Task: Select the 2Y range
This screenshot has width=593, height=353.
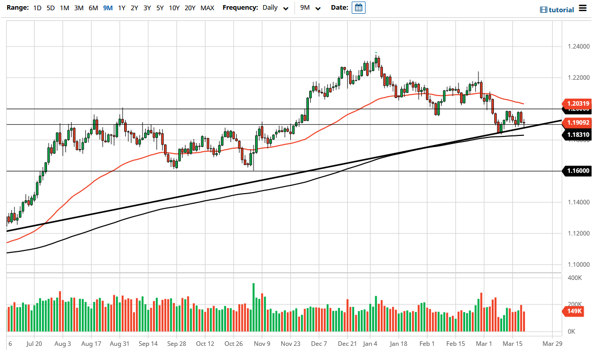Action: [x=134, y=8]
